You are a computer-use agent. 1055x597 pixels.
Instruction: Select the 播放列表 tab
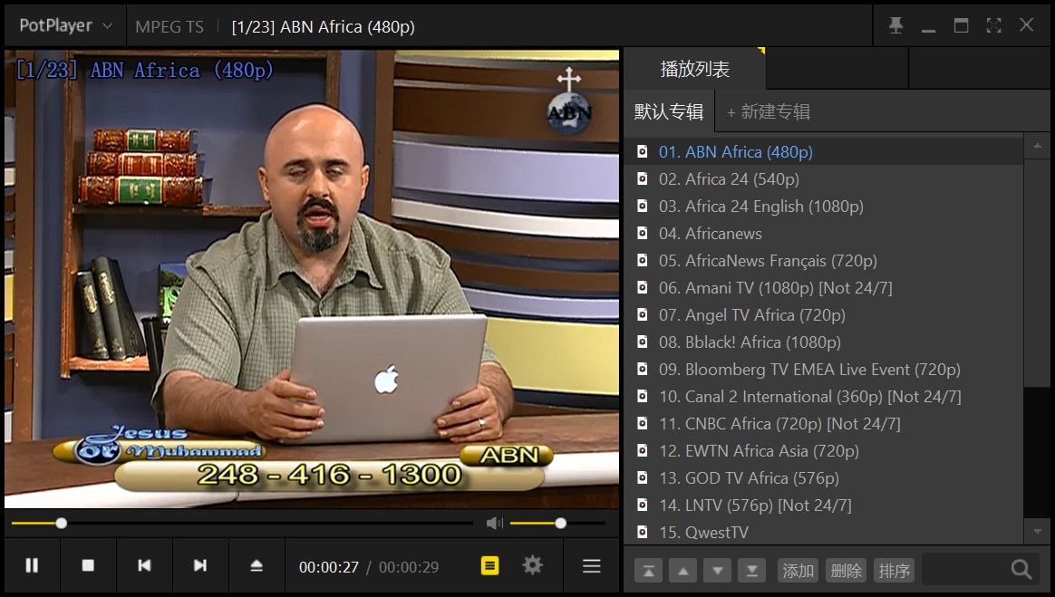[x=695, y=69]
